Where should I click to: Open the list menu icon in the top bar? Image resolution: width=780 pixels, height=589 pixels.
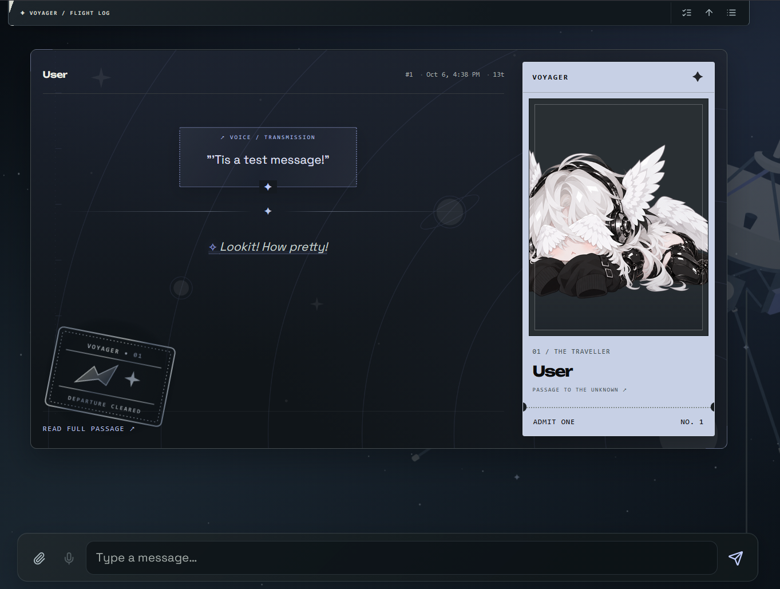pyautogui.click(x=731, y=13)
